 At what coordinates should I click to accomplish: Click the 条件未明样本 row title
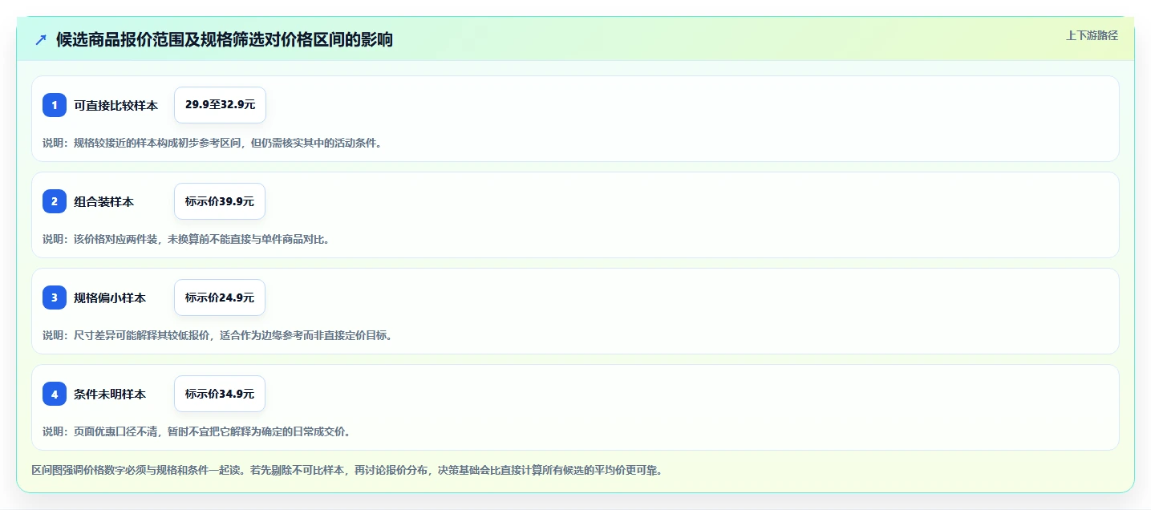tap(110, 394)
